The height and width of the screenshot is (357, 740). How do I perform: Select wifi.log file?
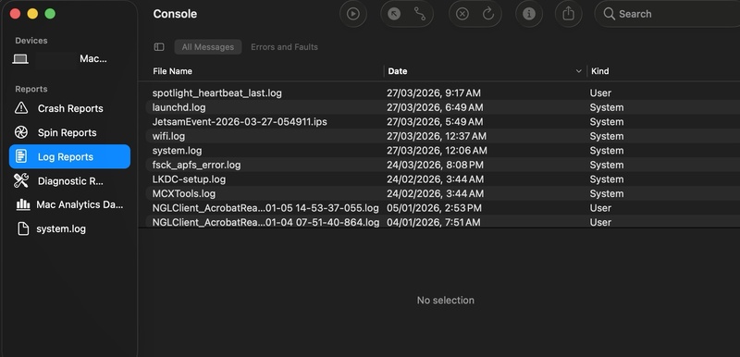point(168,136)
